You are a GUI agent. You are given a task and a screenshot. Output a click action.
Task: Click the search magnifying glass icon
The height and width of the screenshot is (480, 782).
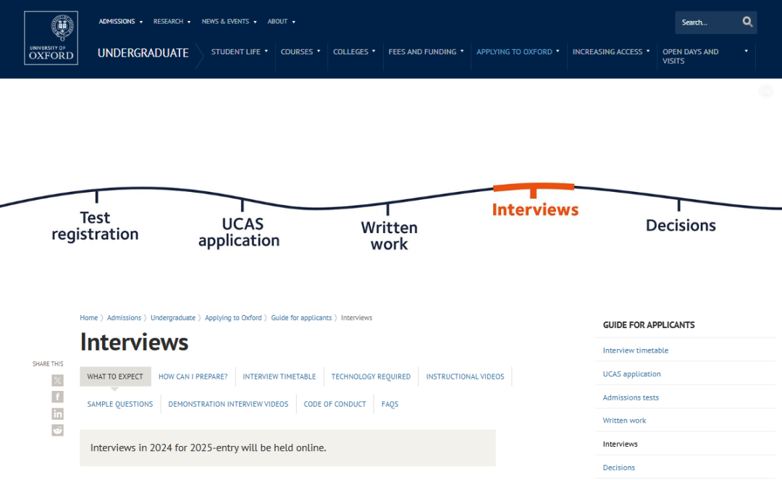click(747, 22)
